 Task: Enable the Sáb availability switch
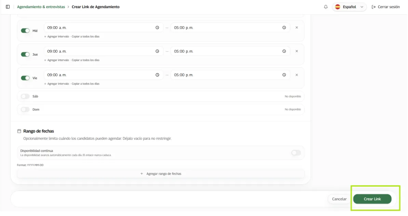(x=25, y=96)
